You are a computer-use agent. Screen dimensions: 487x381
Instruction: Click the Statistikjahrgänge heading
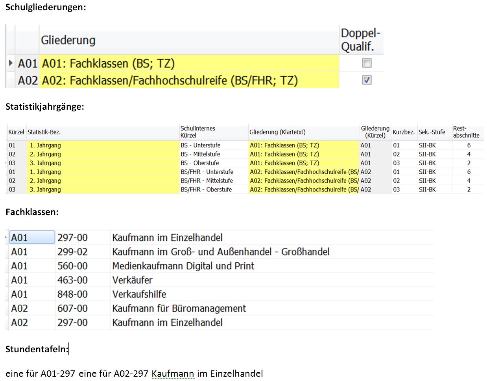(x=45, y=107)
